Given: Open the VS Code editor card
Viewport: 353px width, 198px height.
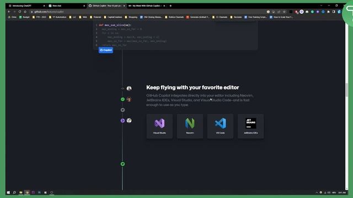Looking at the screenshot, I should point(220,126).
